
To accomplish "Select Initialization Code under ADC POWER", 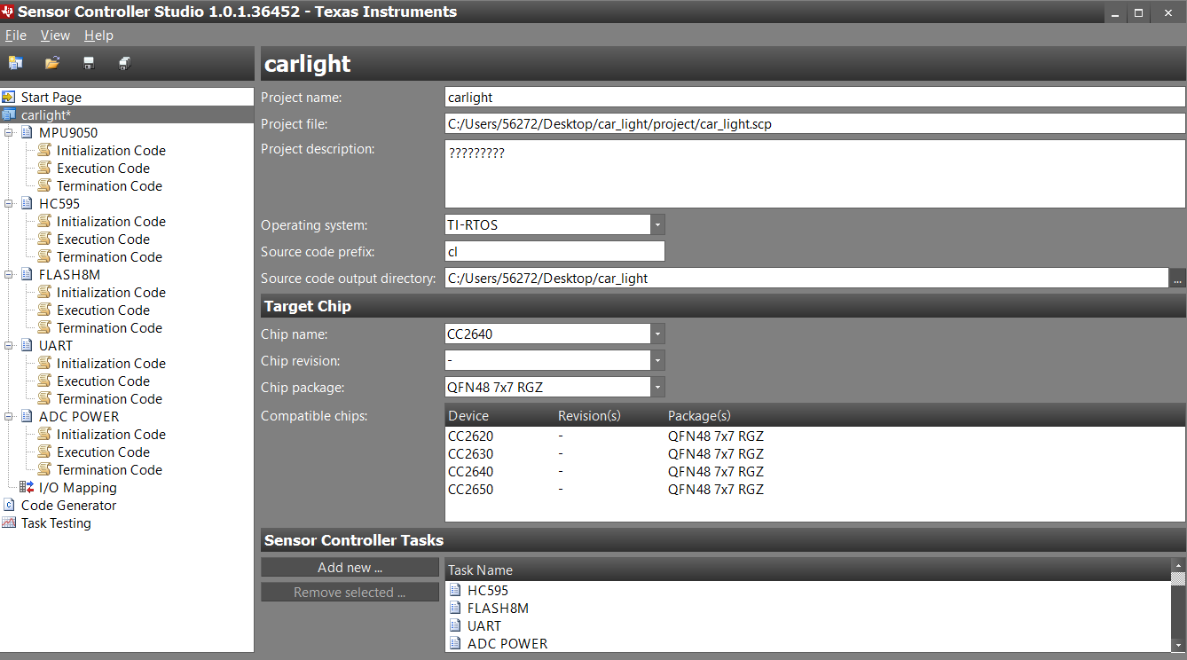I will [111, 434].
